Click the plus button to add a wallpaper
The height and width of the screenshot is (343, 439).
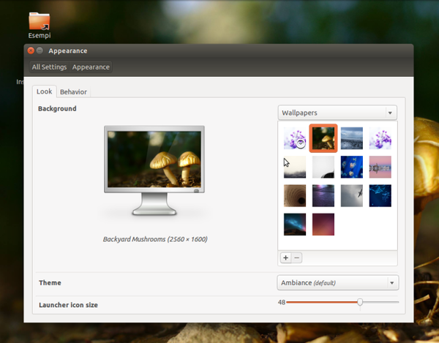point(286,257)
